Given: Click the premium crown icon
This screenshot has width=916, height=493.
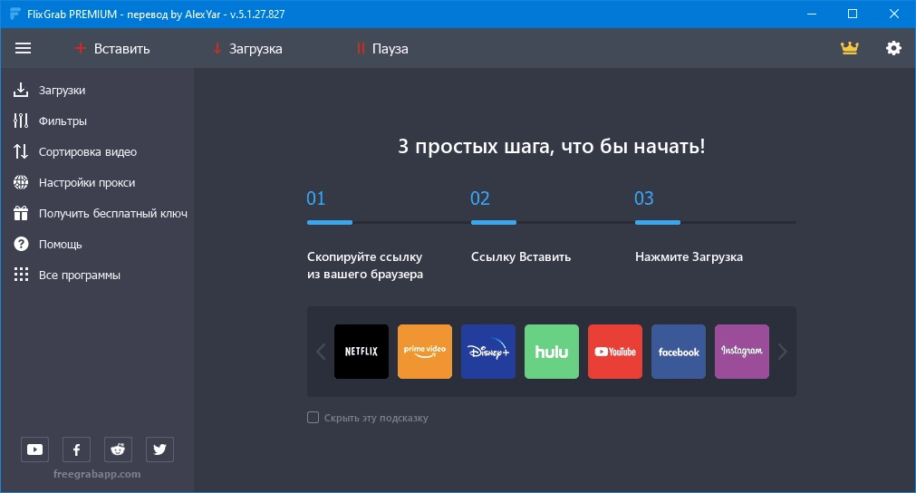Looking at the screenshot, I should pos(849,48).
